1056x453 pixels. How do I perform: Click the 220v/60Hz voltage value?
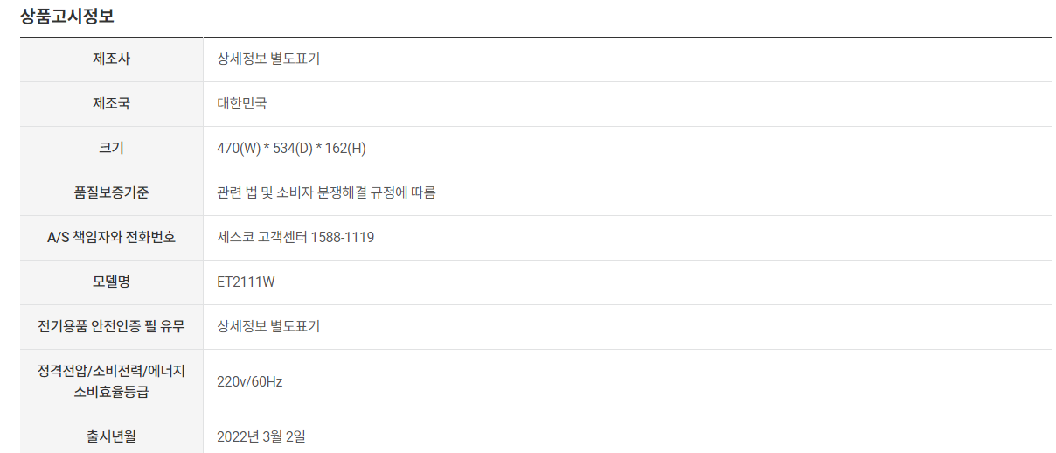(x=250, y=382)
